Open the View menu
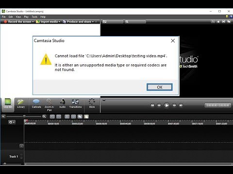 [x=18, y=17]
